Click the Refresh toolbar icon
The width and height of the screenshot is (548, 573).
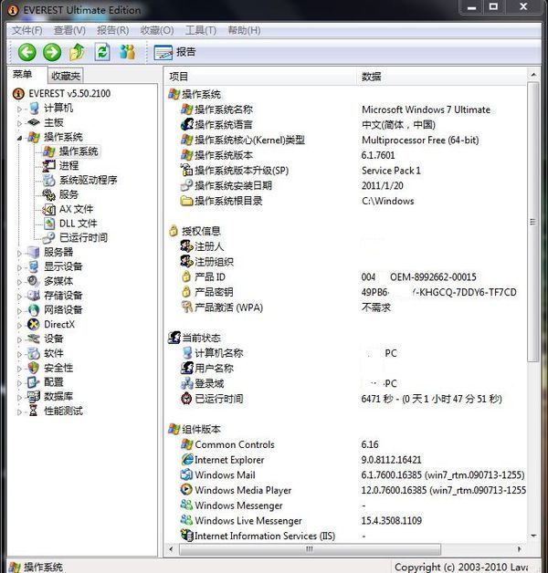pos(102,52)
